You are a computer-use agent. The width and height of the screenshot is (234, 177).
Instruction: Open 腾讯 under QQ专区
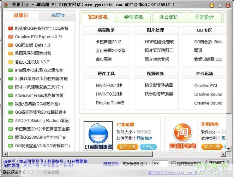[198, 50]
